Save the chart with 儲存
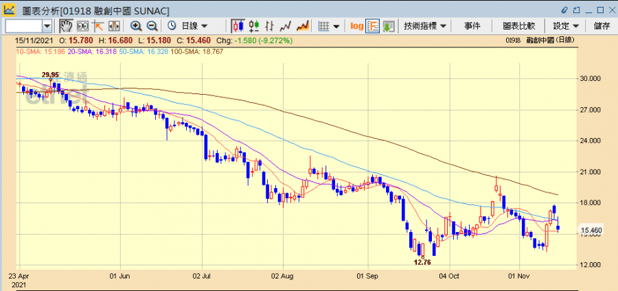Image resolution: width=618 pixels, height=291 pixels. [x=602, y=25]
